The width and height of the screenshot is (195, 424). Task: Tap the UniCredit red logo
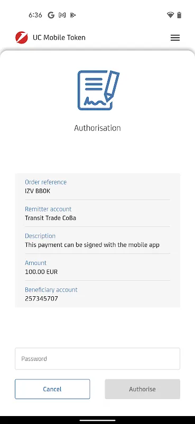(x=22, y=38)
